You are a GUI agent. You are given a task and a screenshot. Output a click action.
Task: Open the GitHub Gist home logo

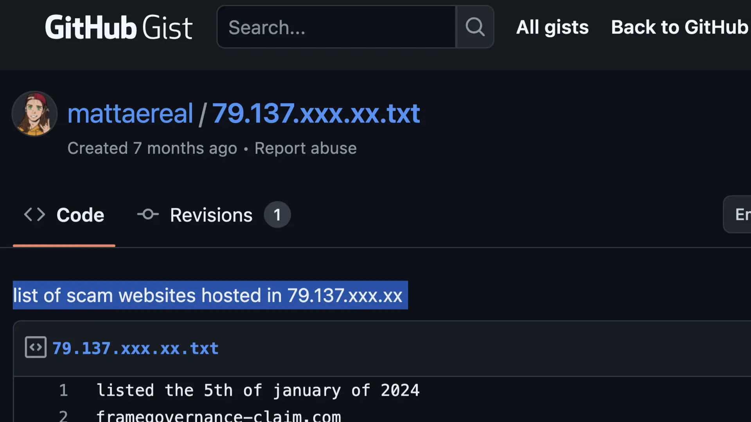pos(119,27)
